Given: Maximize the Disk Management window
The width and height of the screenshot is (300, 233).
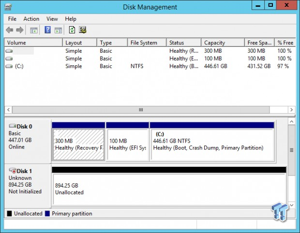Looking at the screenshot, I should [x=270, y=5].
